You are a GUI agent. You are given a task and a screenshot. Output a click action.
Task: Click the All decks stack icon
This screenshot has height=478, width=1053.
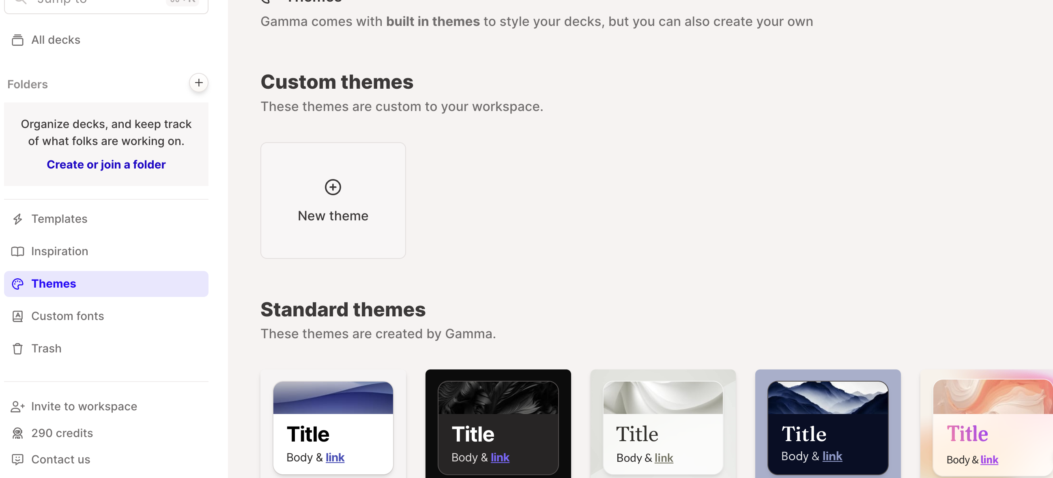pyautogui.click(x=17, y=40)
